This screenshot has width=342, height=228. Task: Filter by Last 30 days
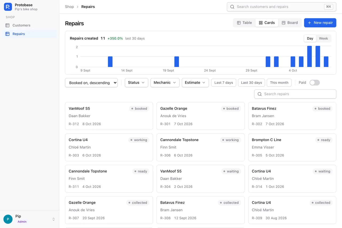(x=251, y=83)
